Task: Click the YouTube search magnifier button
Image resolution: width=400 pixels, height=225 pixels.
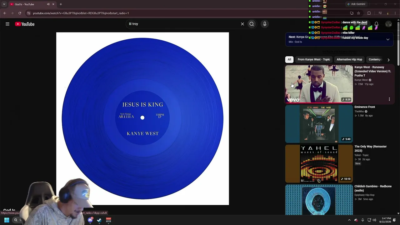Action: pos(252,24)
